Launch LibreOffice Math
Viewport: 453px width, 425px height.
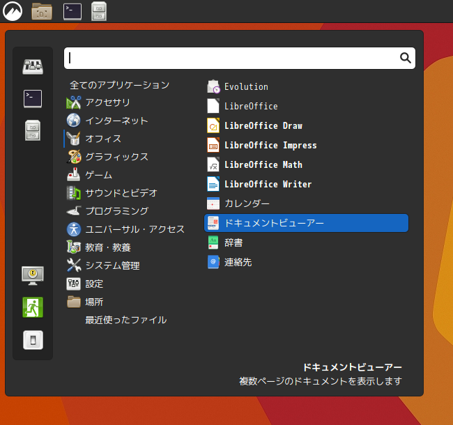[306, 164]
